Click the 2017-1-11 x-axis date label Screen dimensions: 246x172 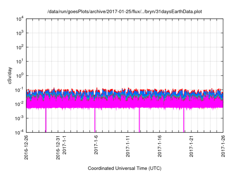128,146
